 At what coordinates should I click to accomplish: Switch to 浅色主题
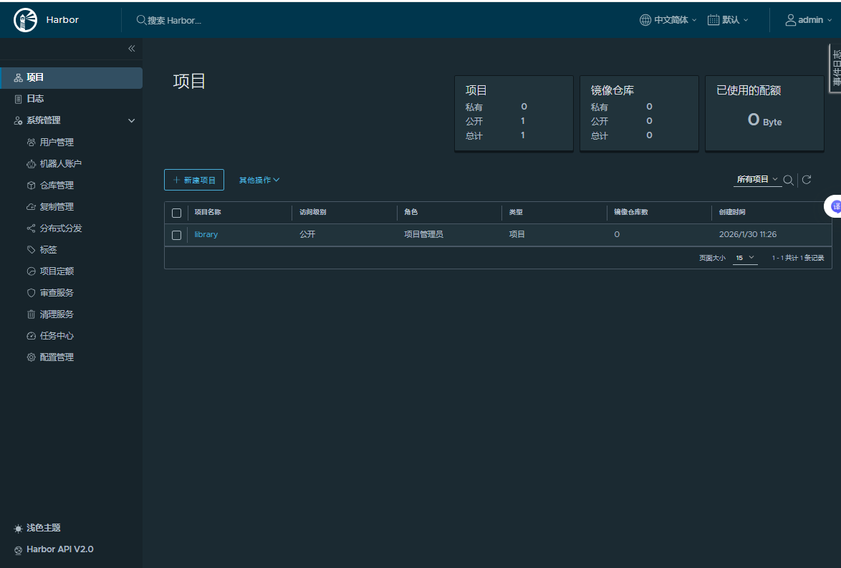44,528
